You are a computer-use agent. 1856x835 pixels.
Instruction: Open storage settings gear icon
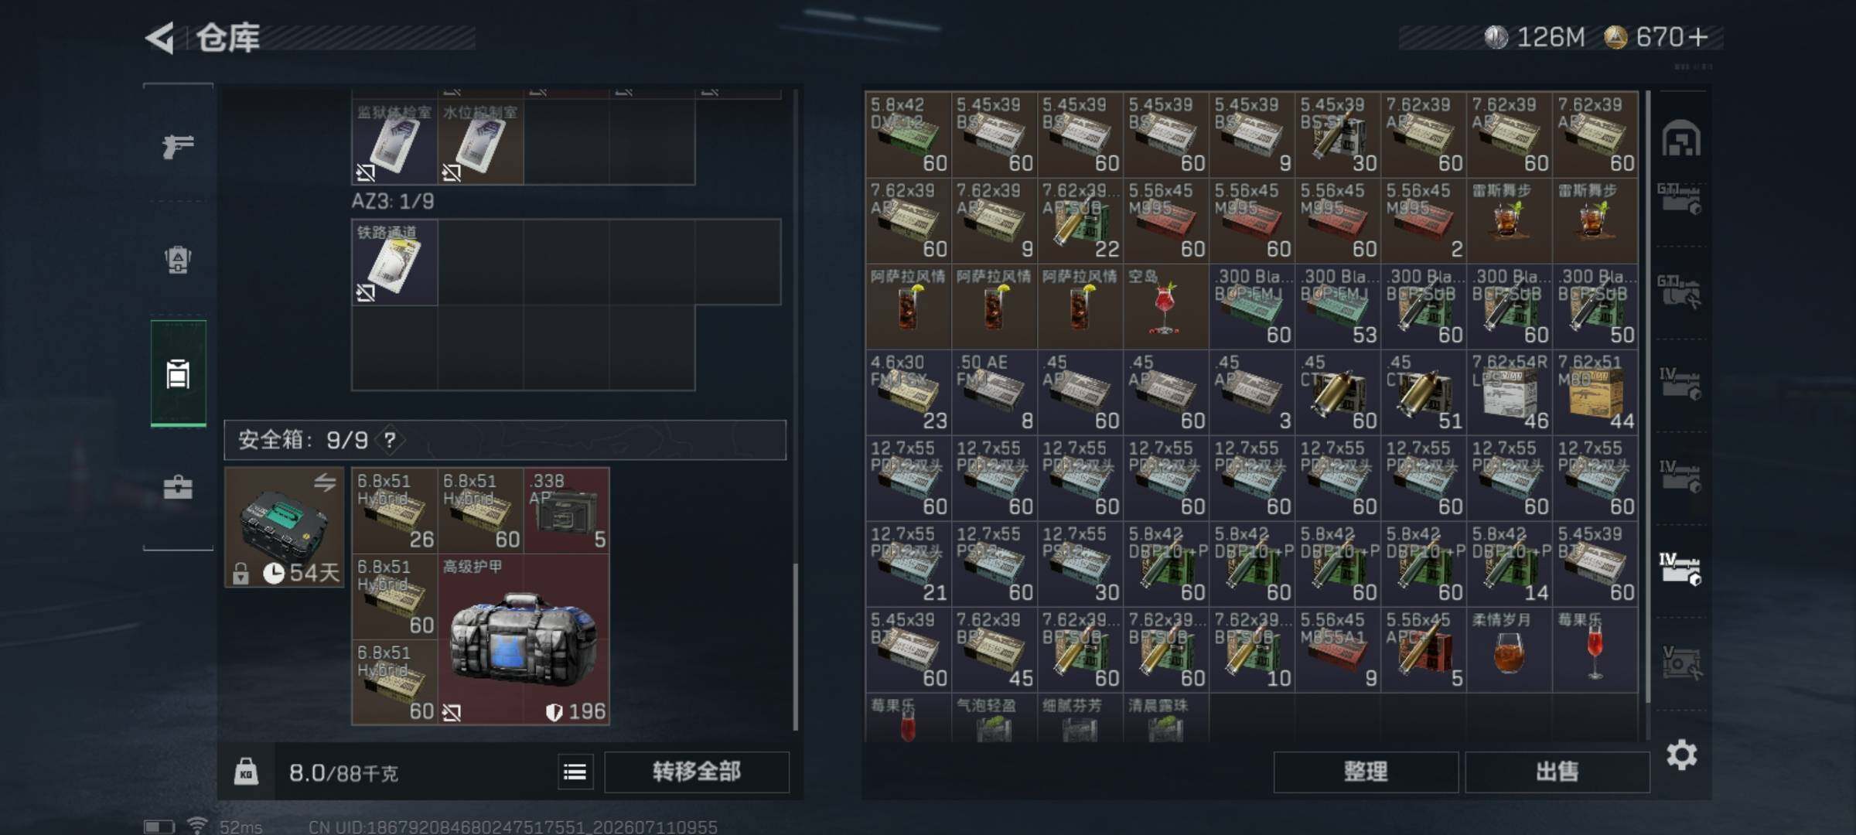pos(1681,755)
